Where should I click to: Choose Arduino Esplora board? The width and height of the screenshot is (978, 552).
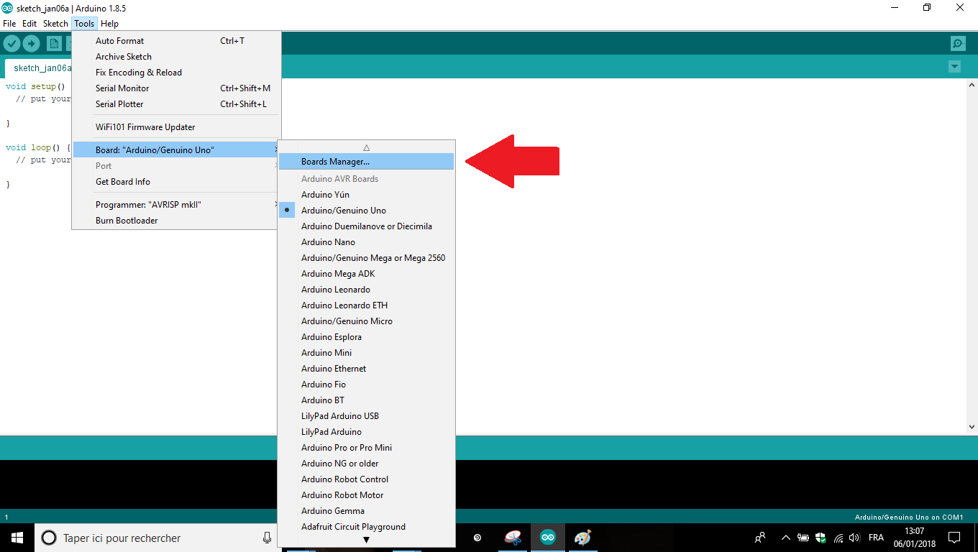click(366, 337)
